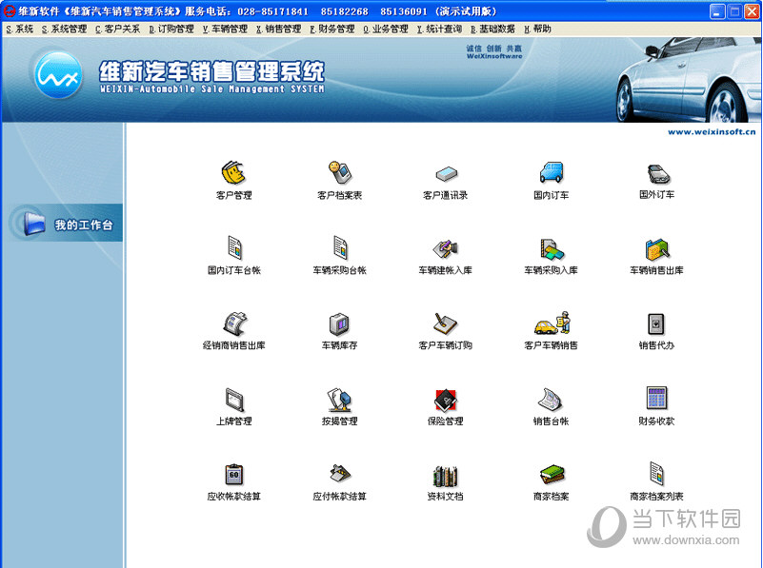Minimize the application window
763x568 pixels.
pyautogui.click(x=717, y=11)
